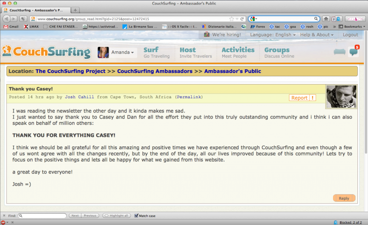Open the Language: English dropdown
Image resolution: width=368 pixels, height=225 pixels.
[273, 34]
